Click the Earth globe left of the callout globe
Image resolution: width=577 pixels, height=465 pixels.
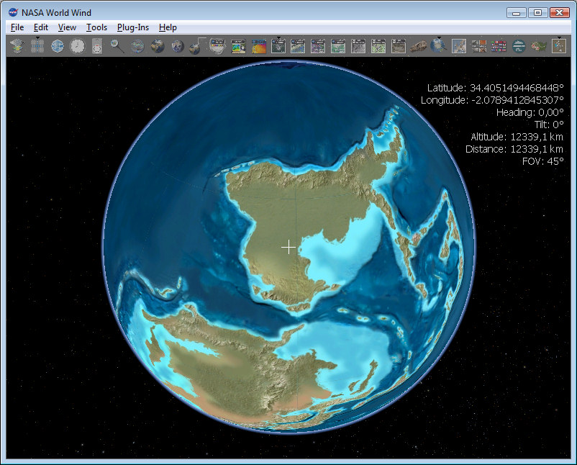point(178,46)
